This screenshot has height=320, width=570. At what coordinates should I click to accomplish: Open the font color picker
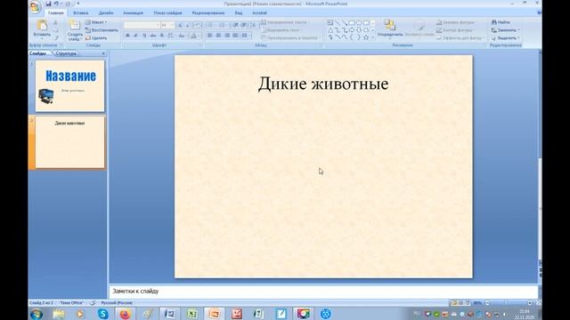194,36
